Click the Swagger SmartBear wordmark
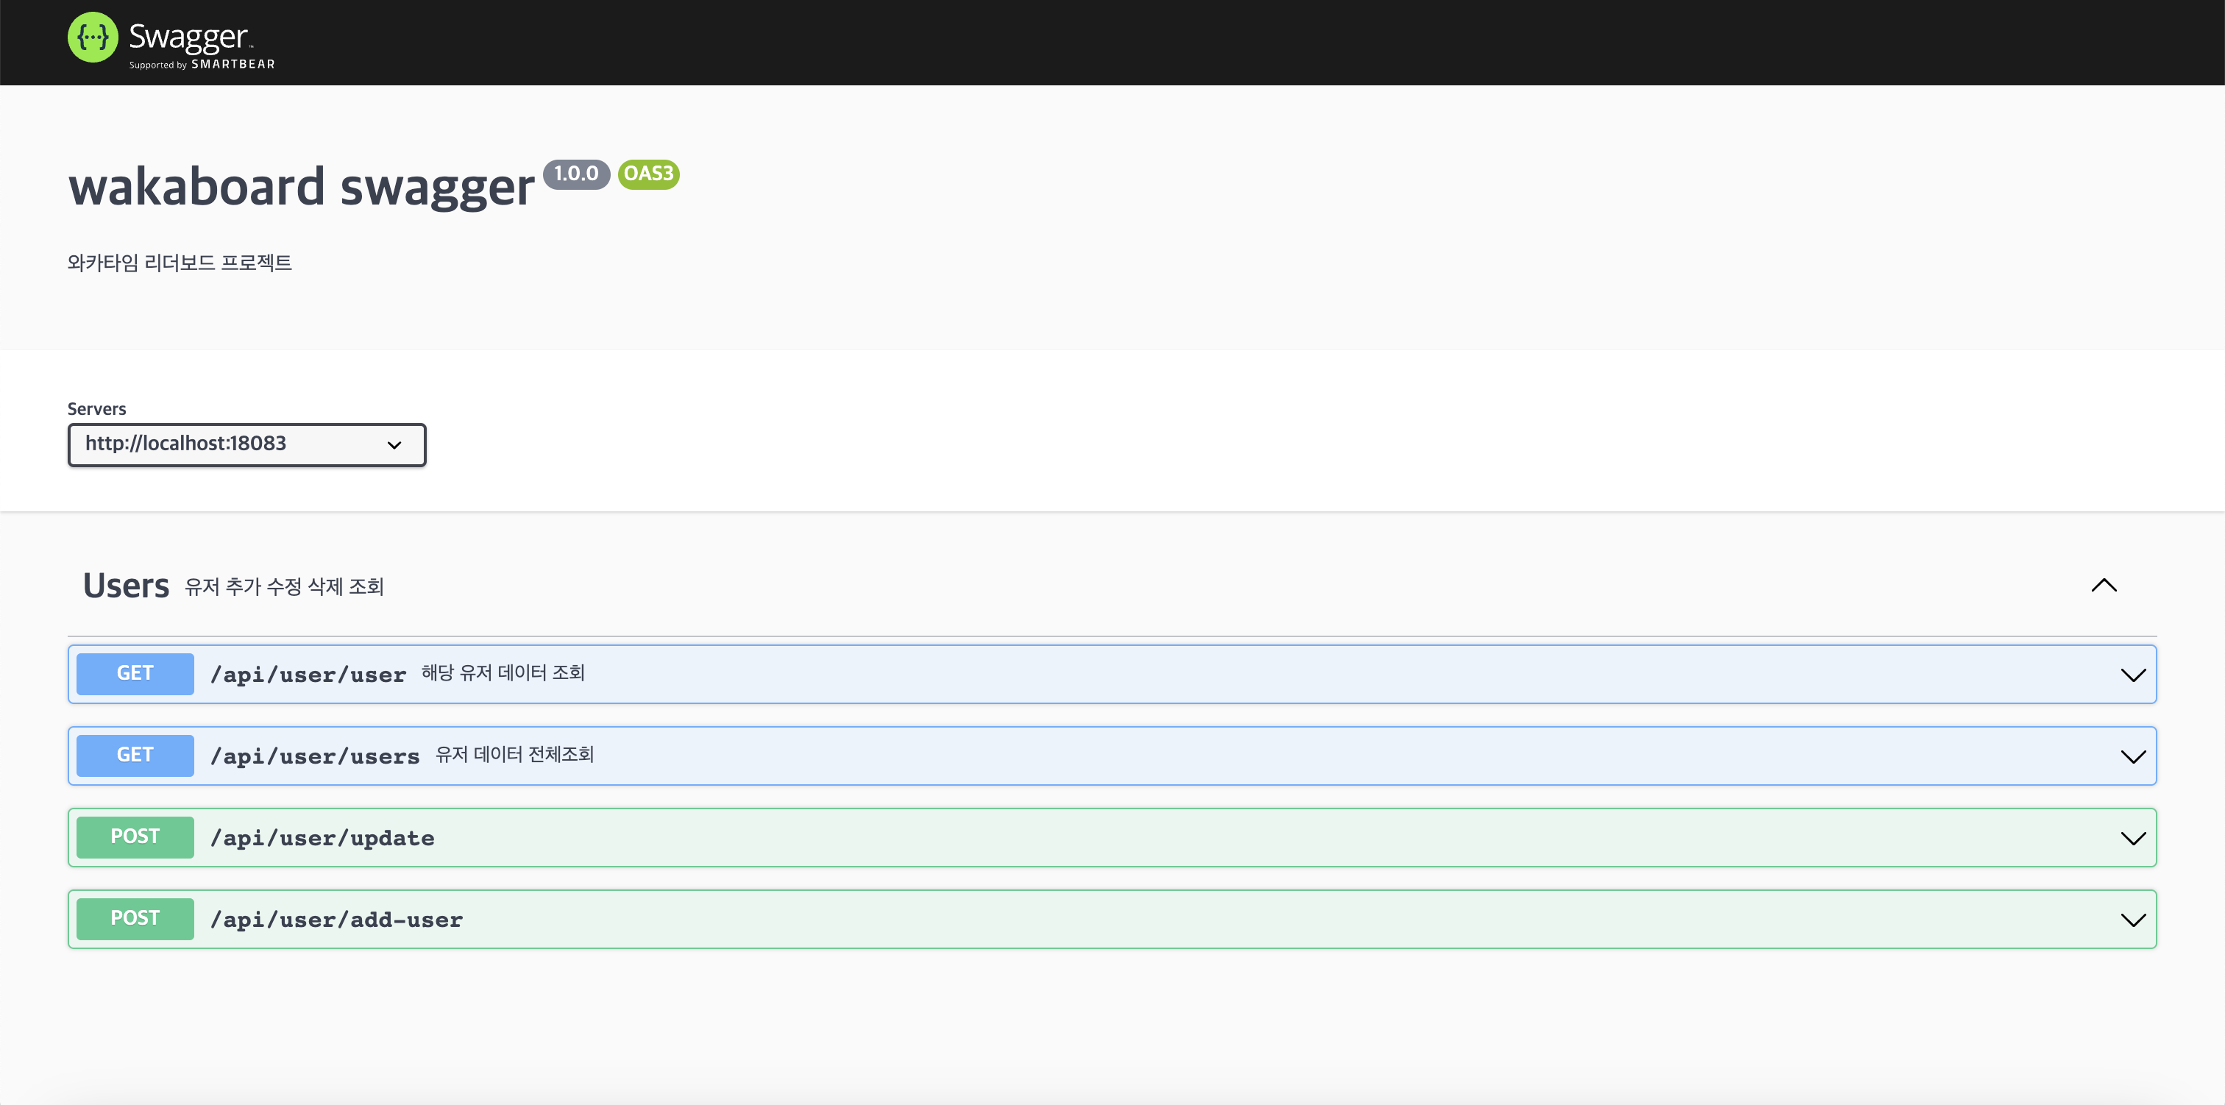This screenshot has width=2225, height=1105. pos(200,45)
